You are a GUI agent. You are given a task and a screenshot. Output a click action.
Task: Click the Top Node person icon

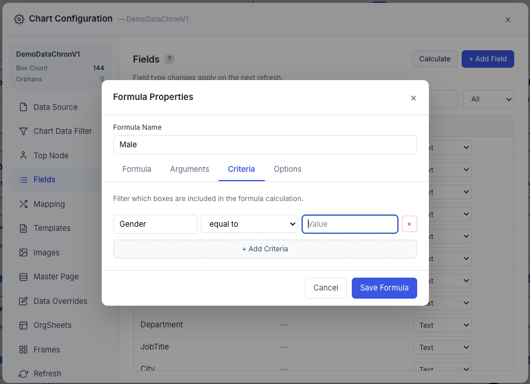point(23,155)
